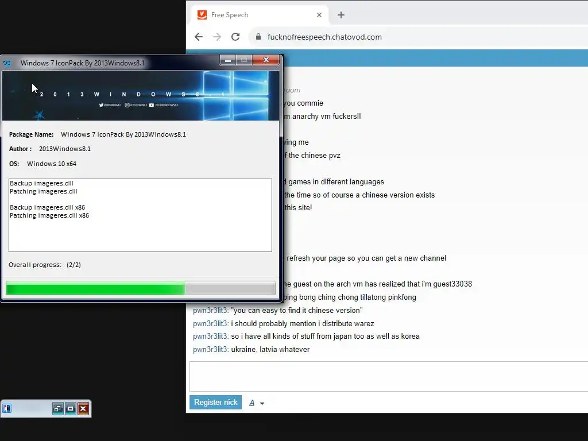Click pwn3r3lit3 on the warez message
Image resolution: width=588 pixels, height=441 pixels.
click(210, 324)
